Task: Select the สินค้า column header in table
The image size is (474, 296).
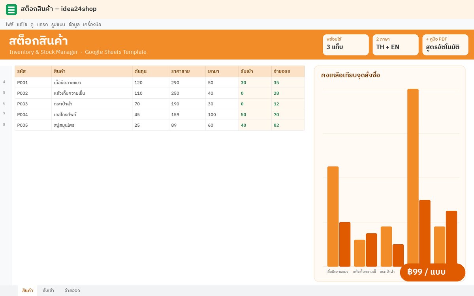Action: 92,71
